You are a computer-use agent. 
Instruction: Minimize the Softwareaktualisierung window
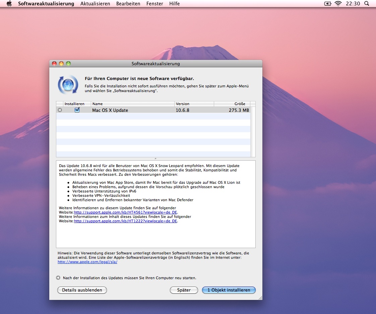61,64
